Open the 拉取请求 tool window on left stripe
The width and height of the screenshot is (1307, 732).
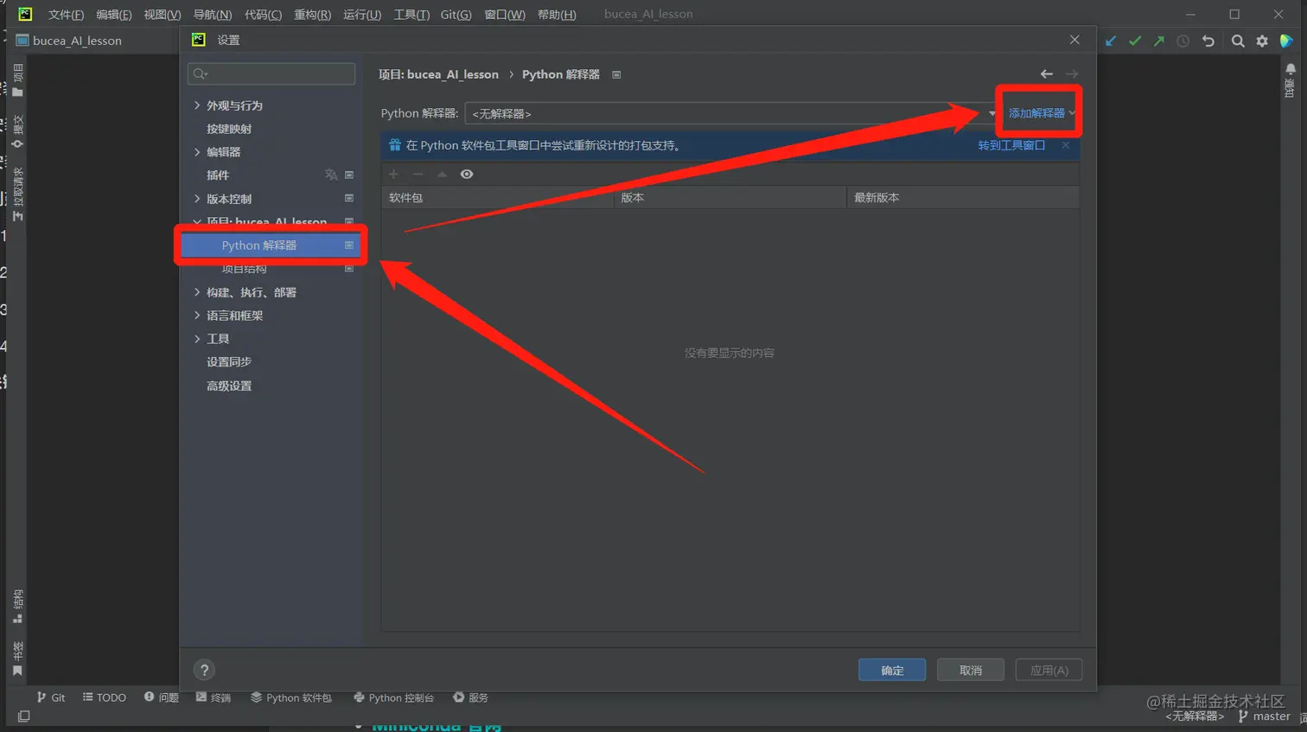click(17, 194)
